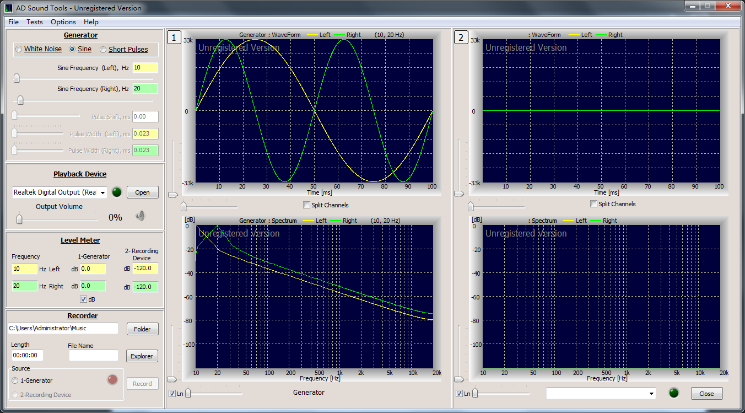Toggle Split Channels in panel 2
This screenshot has height=413, width=745.
pyautogui.click(x=613, y=204)
